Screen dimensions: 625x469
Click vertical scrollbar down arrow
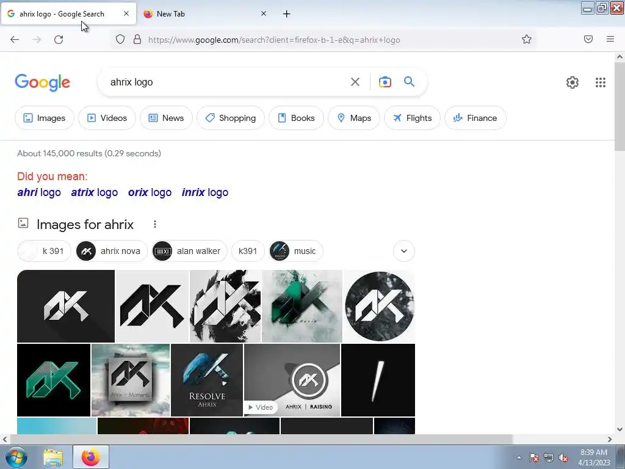click(620, 429)
